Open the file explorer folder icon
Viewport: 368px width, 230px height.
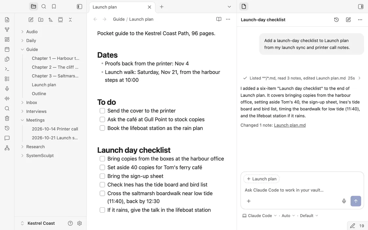point(34,7)
